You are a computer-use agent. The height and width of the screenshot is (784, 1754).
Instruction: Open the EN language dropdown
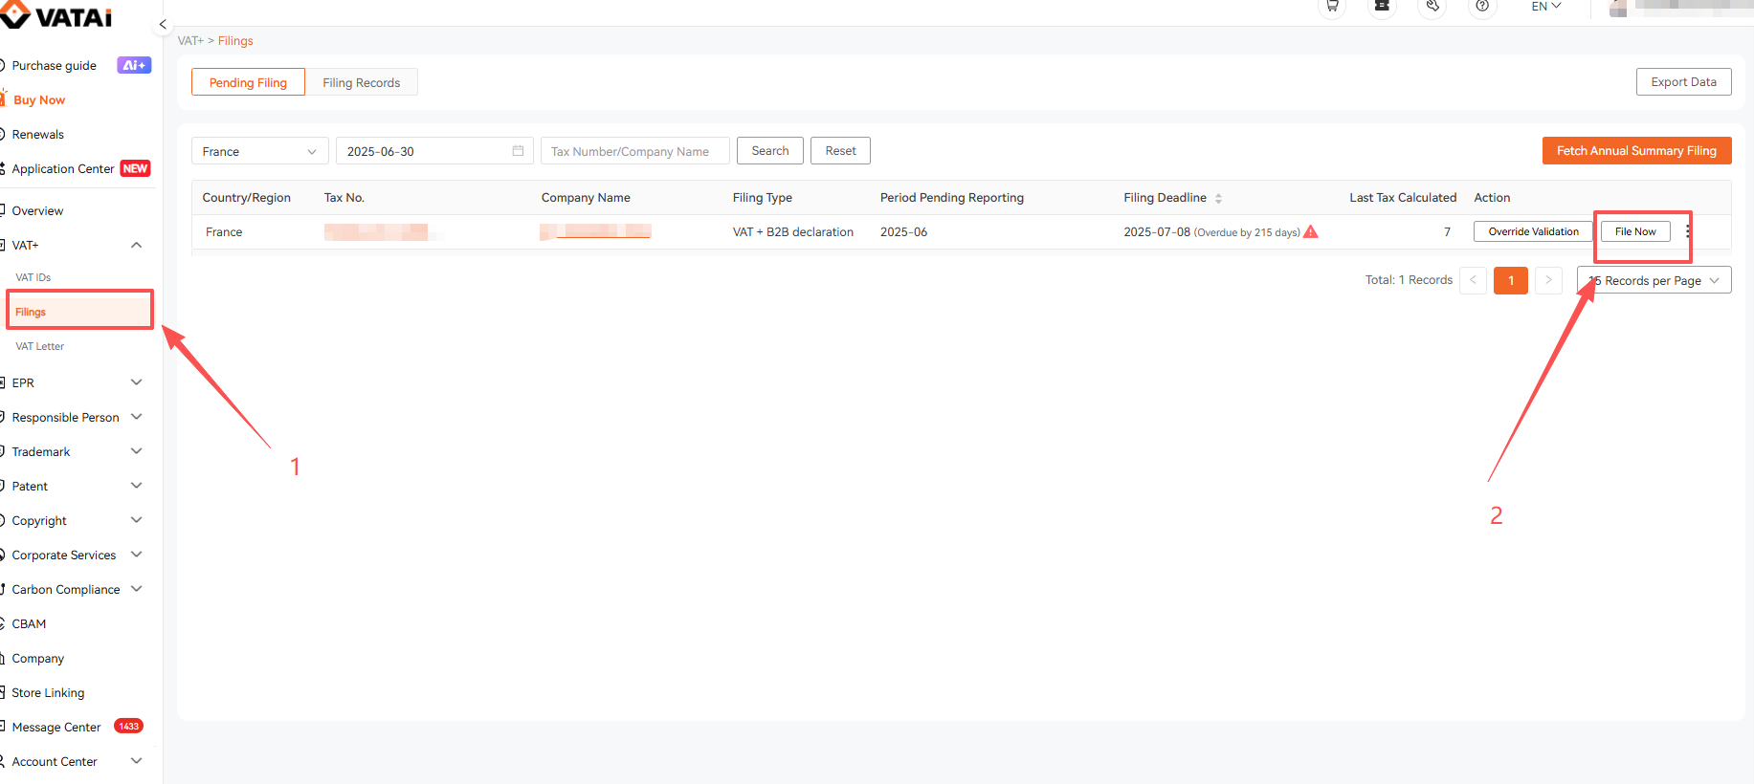[1546, 6]
